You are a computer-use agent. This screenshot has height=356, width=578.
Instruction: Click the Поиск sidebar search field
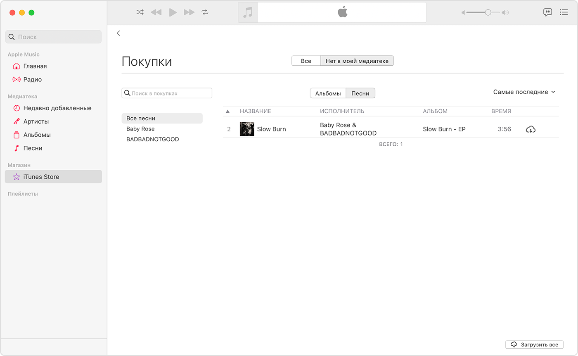tap(53, 37)
